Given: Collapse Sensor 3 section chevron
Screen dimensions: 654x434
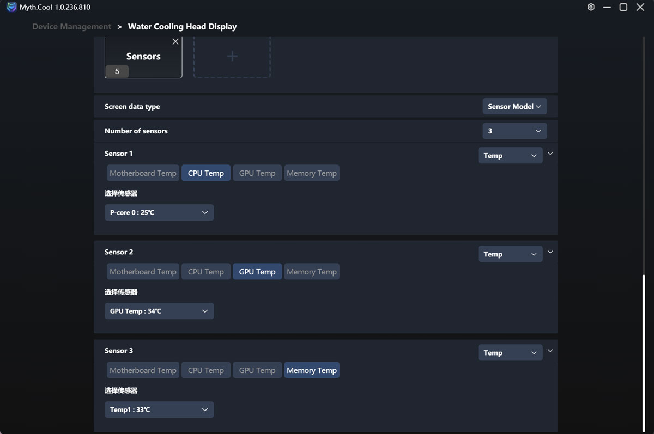Looking at the screenshot, I should click(x=550, y=351).
